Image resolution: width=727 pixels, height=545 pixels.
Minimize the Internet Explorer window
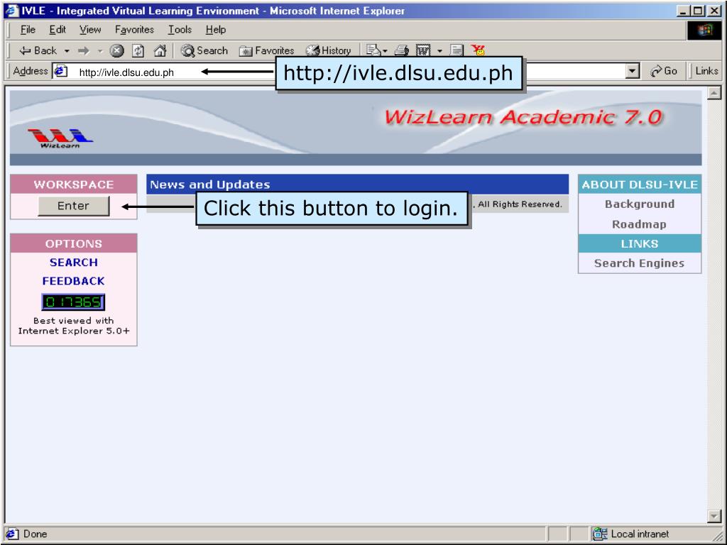682,11
